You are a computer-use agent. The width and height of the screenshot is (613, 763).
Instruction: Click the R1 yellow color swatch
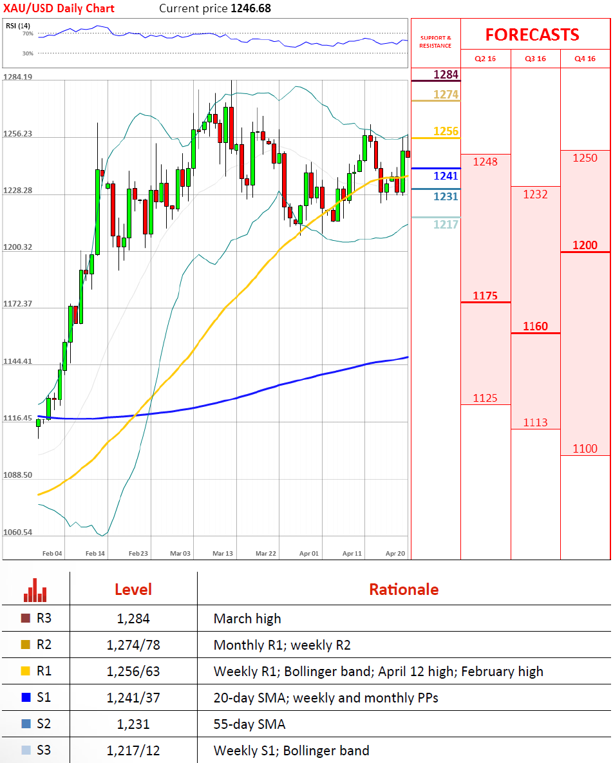point(26,671)
